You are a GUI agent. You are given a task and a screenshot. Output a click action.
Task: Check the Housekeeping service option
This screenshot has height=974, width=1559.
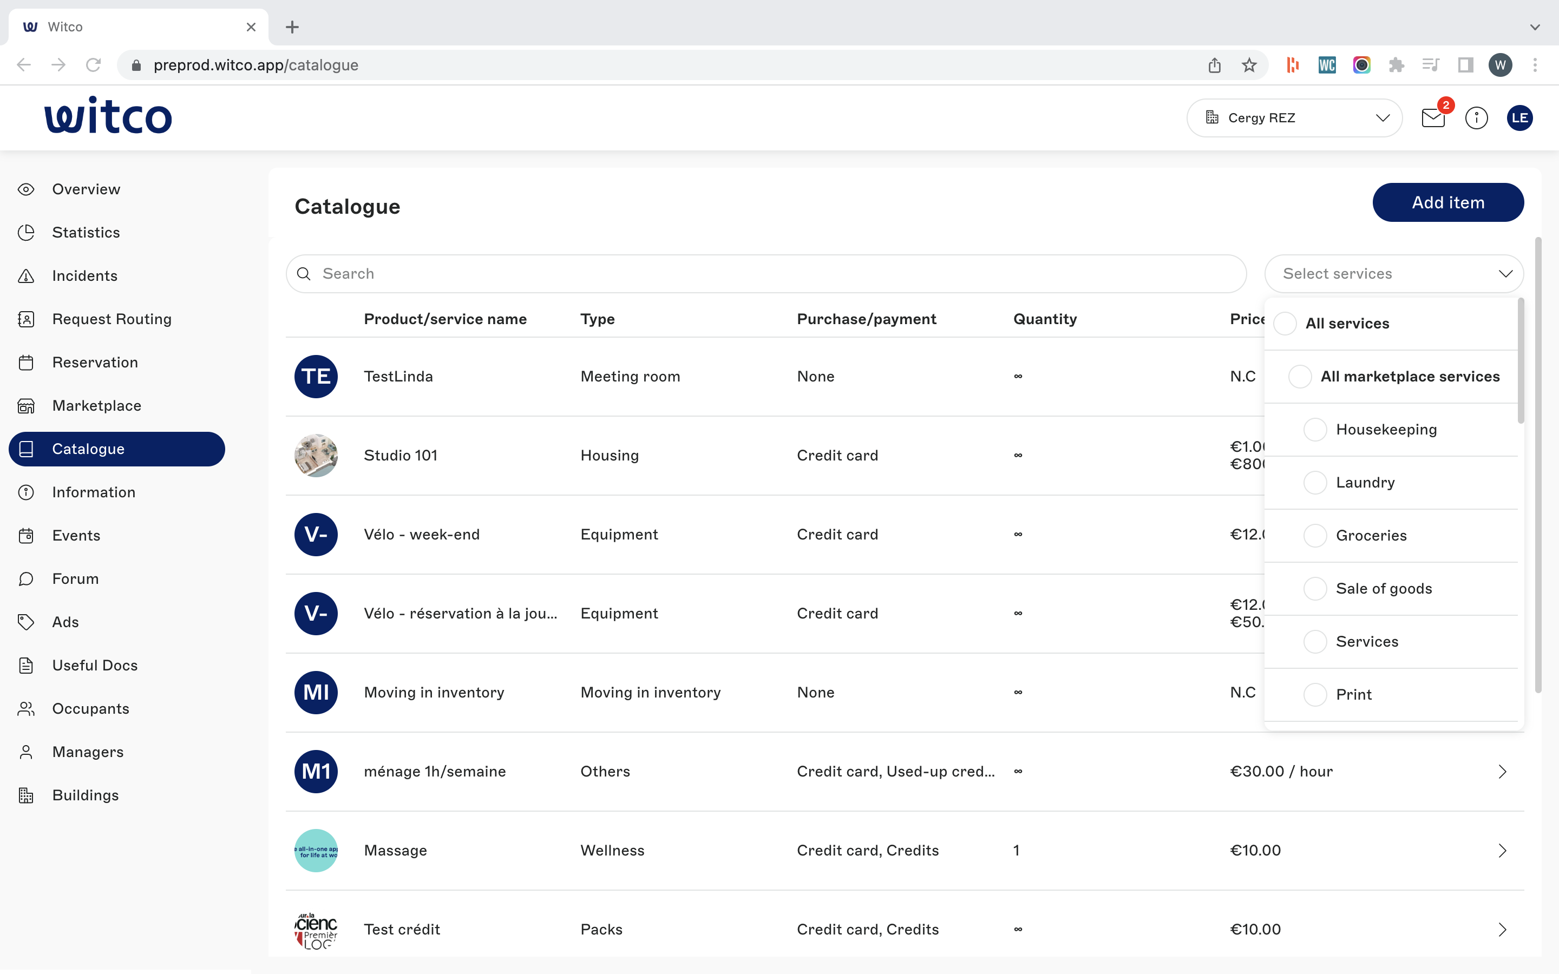1315,430
